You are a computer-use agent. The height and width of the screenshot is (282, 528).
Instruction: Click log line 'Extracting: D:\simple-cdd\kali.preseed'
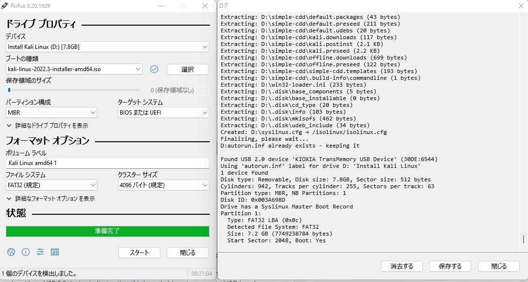click(x=300, y=51)
